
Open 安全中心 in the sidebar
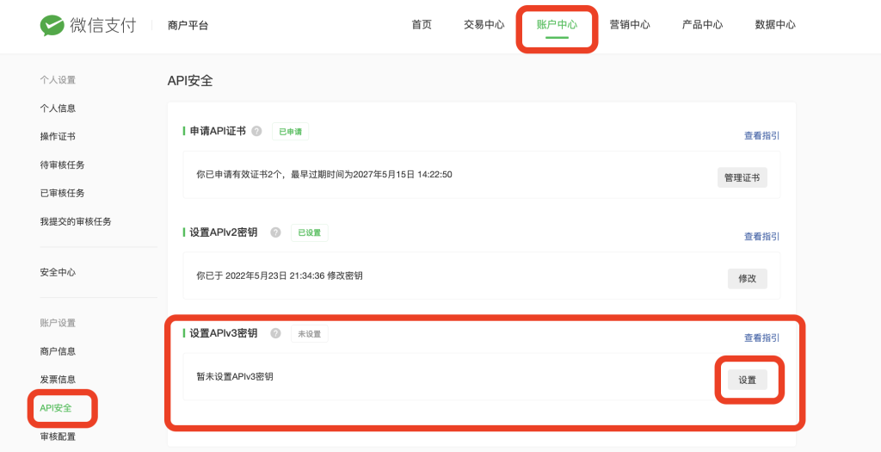click(58, 272)
